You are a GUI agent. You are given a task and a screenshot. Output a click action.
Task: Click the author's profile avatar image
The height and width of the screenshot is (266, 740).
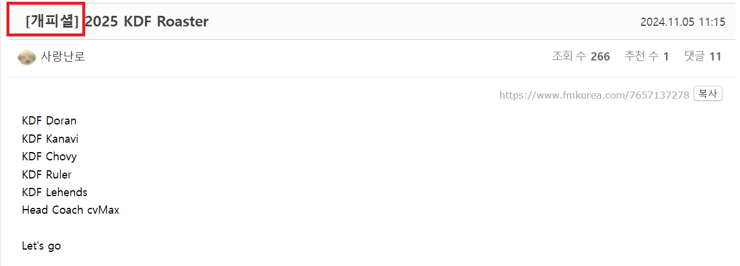(x=27, y=57)
